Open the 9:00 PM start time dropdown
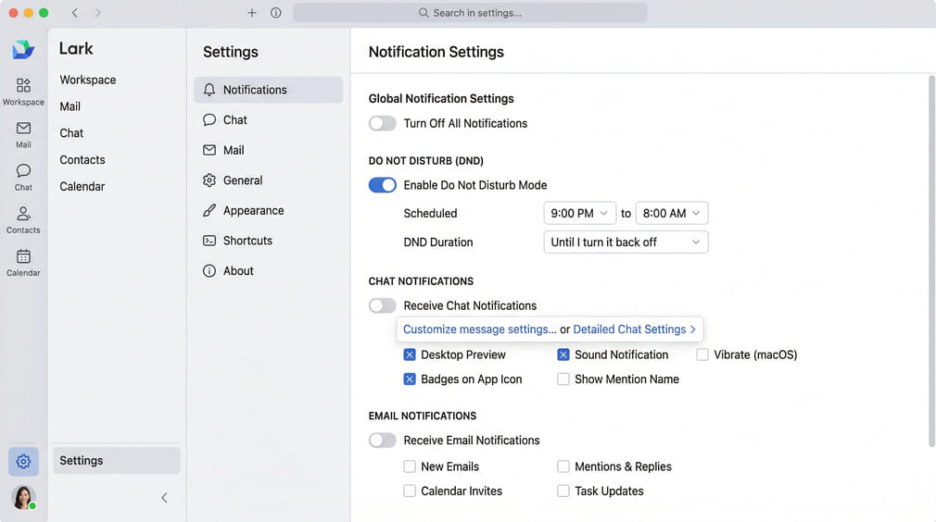This screenshot has height=522, width=936. click(579, 213)
